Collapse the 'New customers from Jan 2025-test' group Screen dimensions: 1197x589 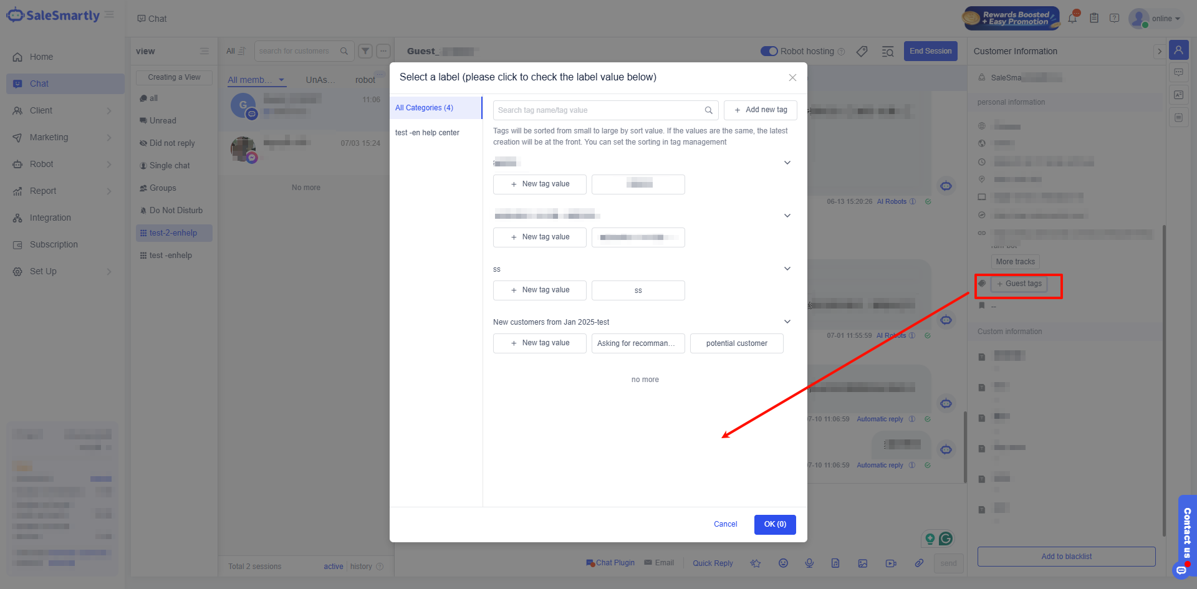click(787, 322)
